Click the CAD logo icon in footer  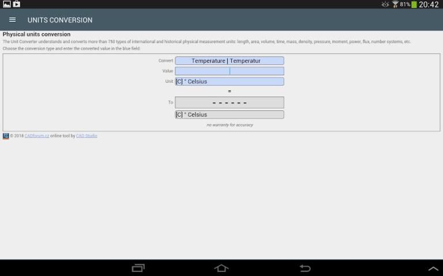[x=6, y=136]
